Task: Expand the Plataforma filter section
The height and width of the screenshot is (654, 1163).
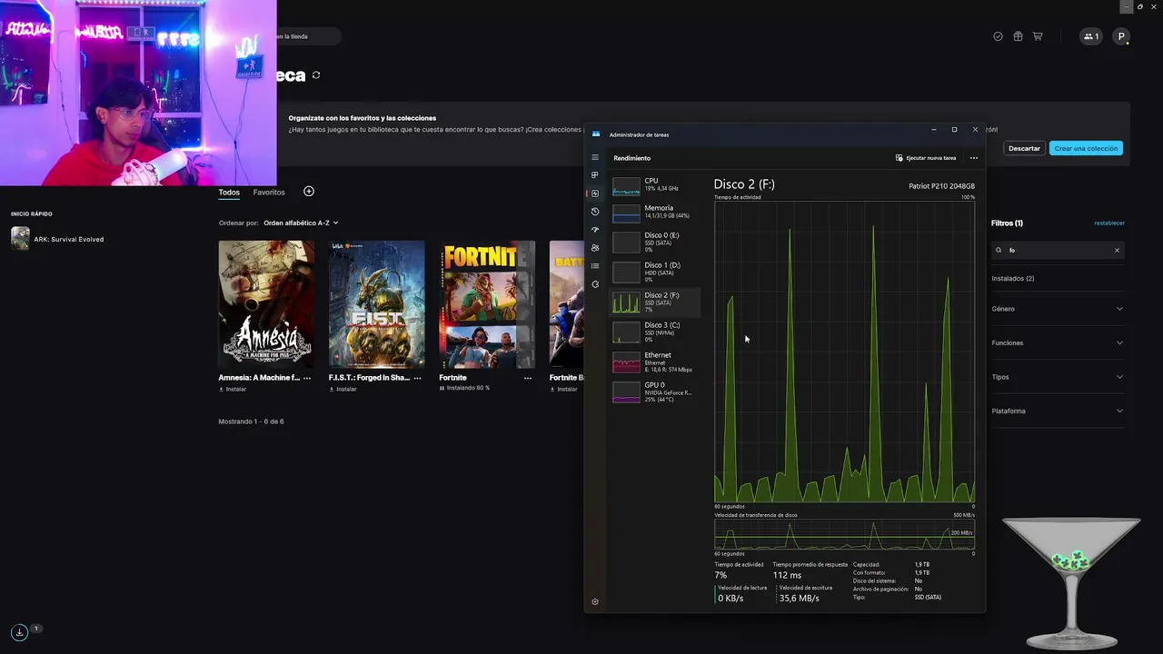Action: (1058, 411)
